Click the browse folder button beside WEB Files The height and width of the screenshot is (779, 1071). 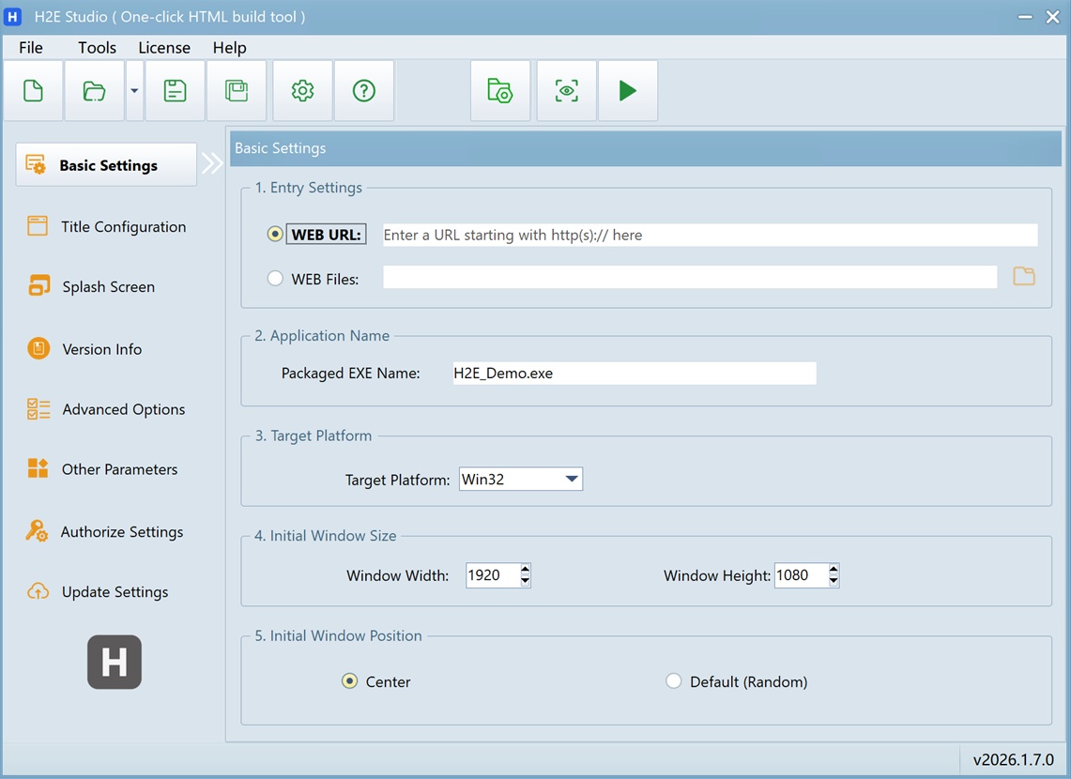[x=1024, y=276]
